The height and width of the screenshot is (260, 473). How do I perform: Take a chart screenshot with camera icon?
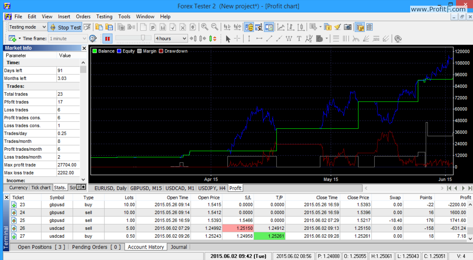coord(347,27)
